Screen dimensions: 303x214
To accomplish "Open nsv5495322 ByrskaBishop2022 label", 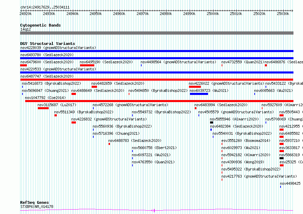I will 251,169.
